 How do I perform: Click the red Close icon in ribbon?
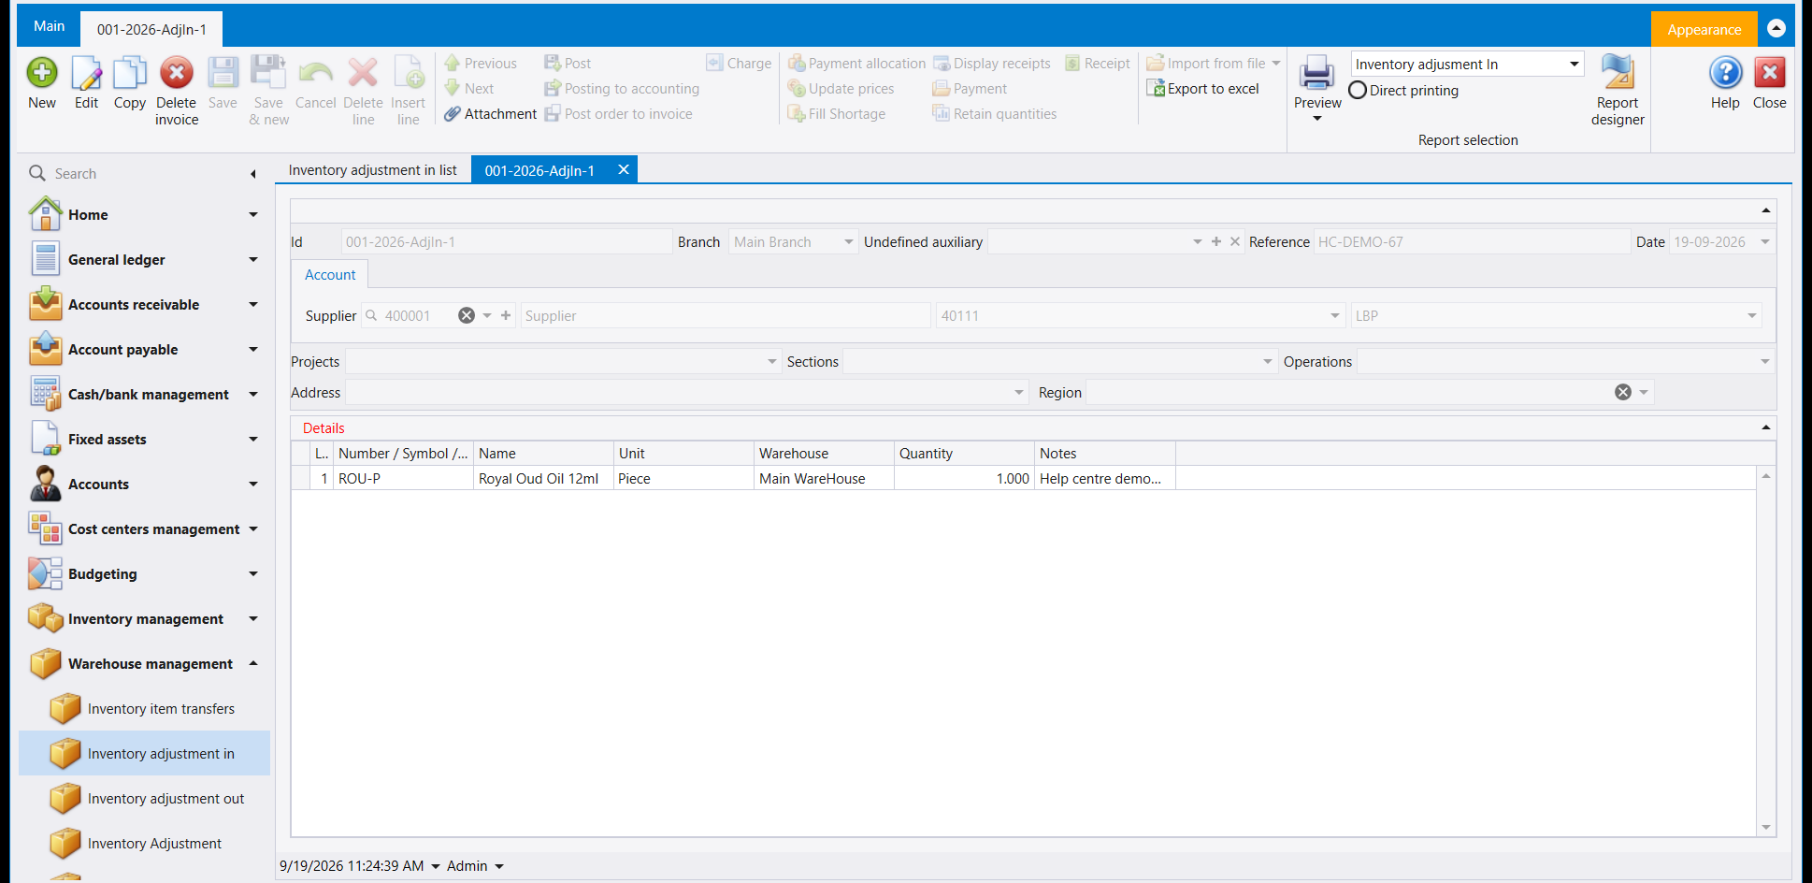coord(1769,73)
